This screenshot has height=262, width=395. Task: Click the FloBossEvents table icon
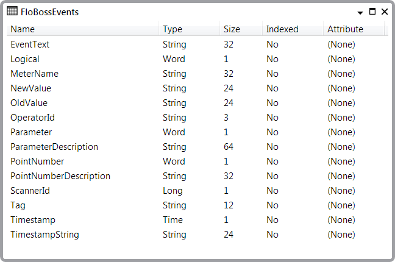[x=12, y=11]
